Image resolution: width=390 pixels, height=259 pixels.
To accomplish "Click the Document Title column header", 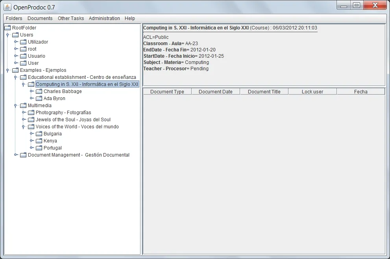I will 264,91.
